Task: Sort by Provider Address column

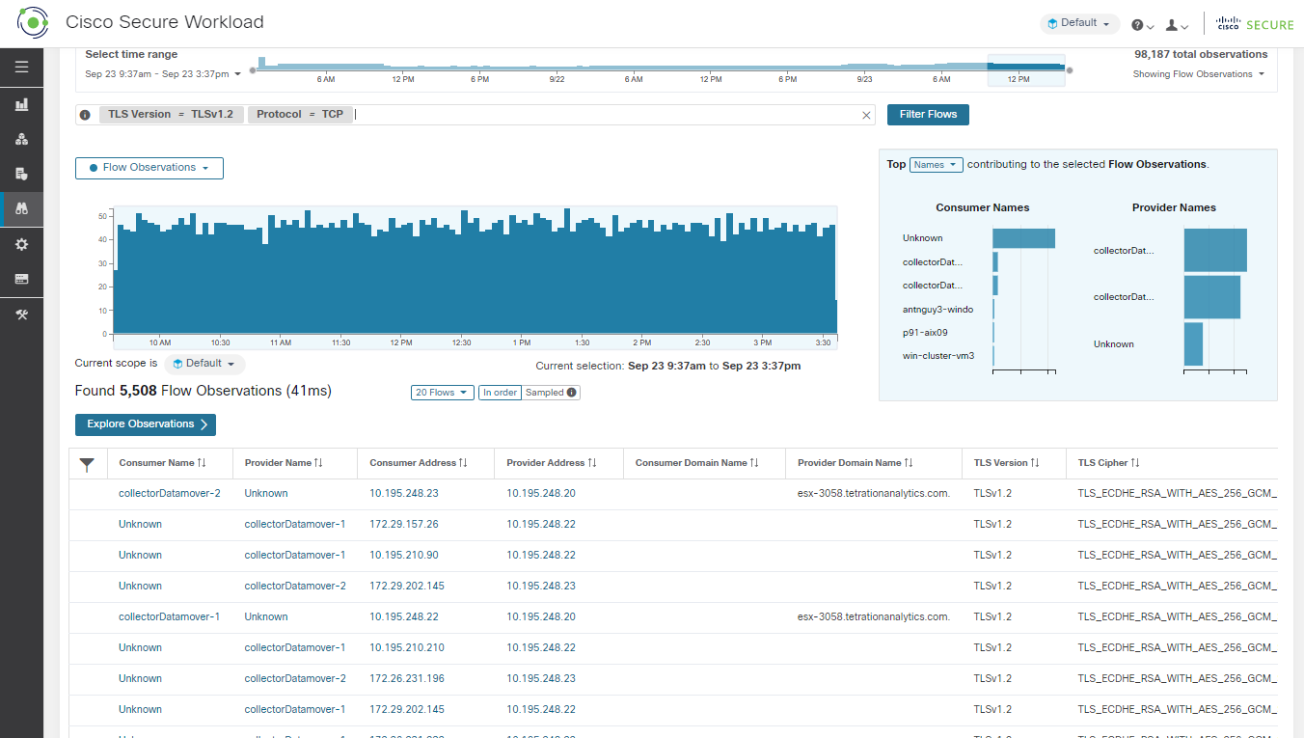Action: [x=552, y=463]
